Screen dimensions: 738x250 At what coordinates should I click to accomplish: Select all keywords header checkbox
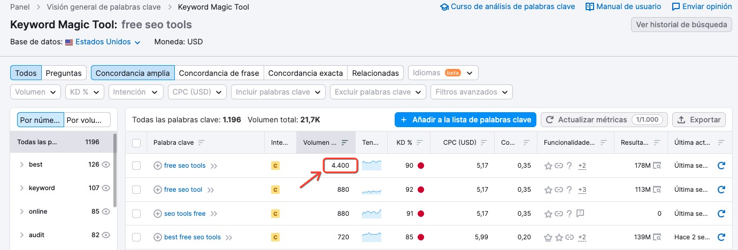[136, 143]
